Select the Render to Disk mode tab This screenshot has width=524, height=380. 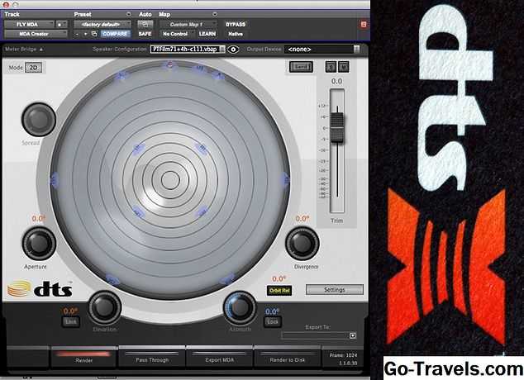click(x=287, y=358)
